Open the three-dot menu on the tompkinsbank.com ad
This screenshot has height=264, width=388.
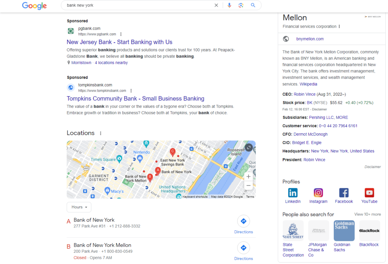point(131,91)
